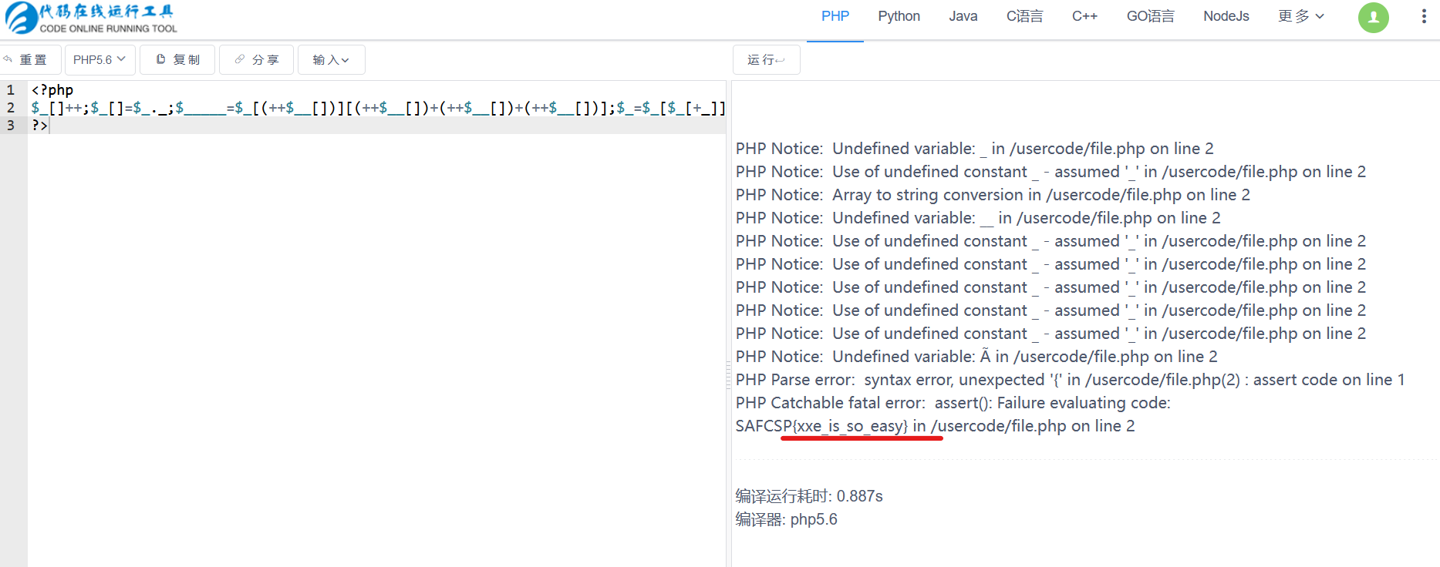Click the obfuscated PHP code on line 2
Viewport: 1440px width, 567px height.
pyautogui.click(x=378, y=108)
